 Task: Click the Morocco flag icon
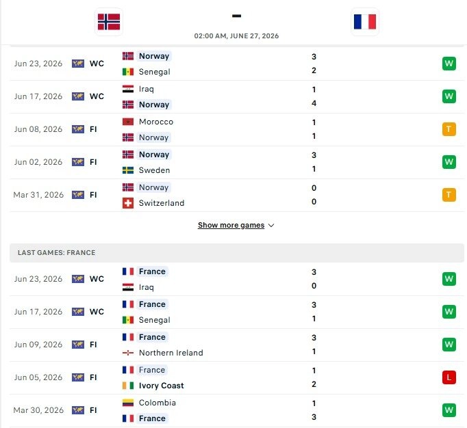point(128,122)
